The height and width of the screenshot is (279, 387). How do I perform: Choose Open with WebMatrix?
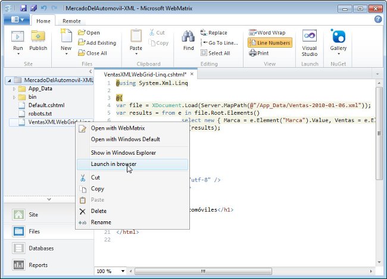[133, 128]
